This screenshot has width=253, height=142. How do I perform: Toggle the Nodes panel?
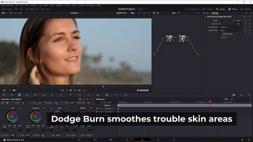pos(221,9)
